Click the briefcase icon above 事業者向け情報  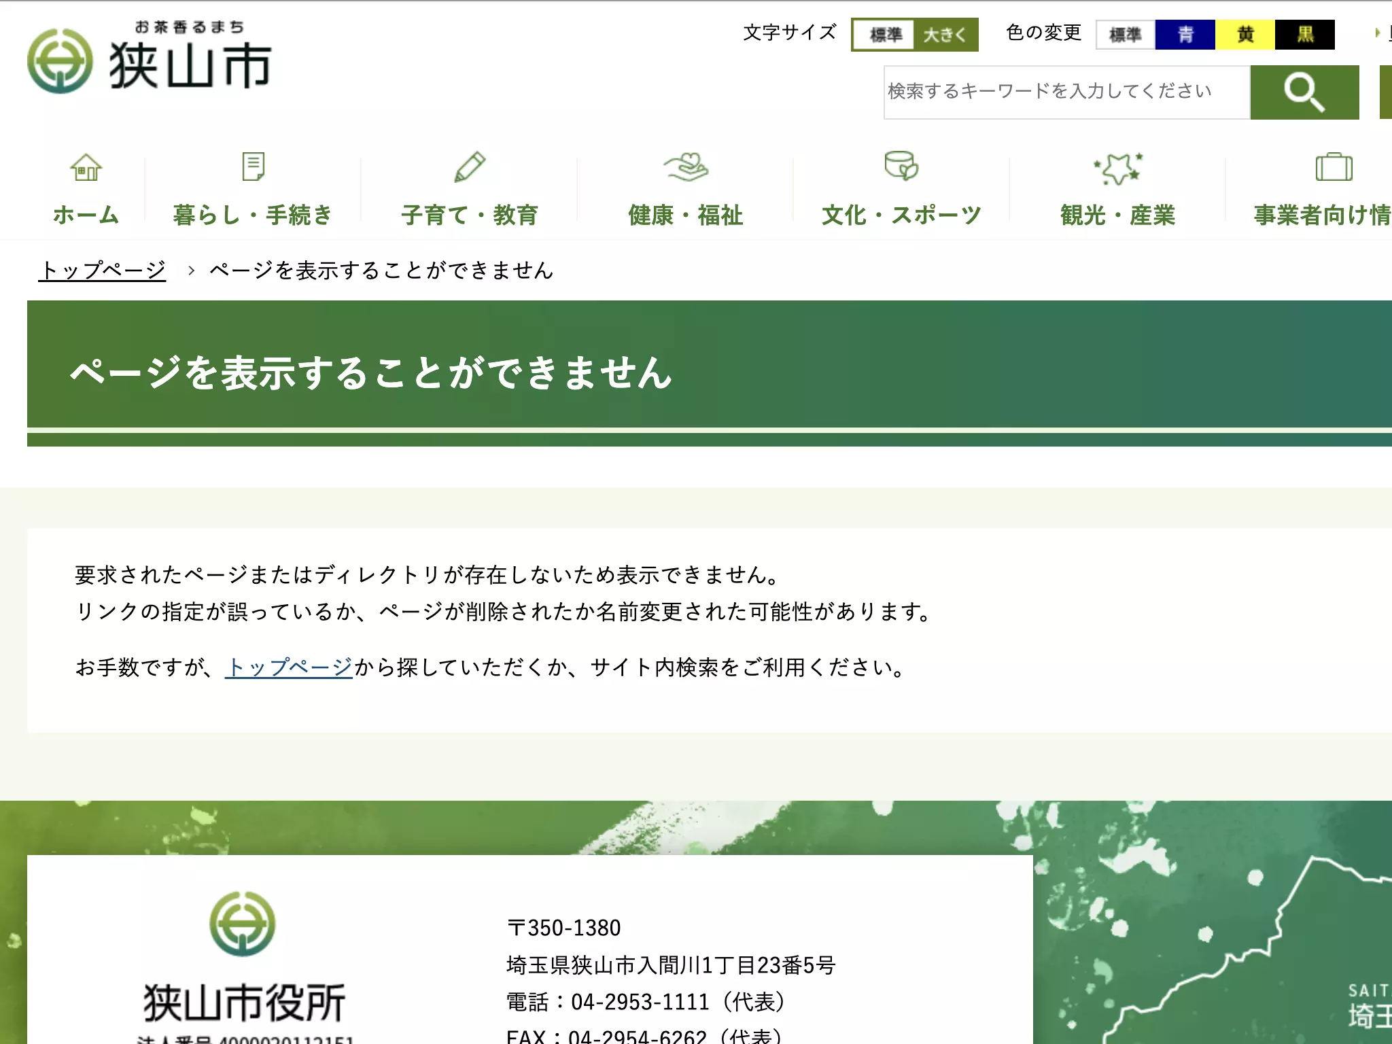(x=1334, y=167)
